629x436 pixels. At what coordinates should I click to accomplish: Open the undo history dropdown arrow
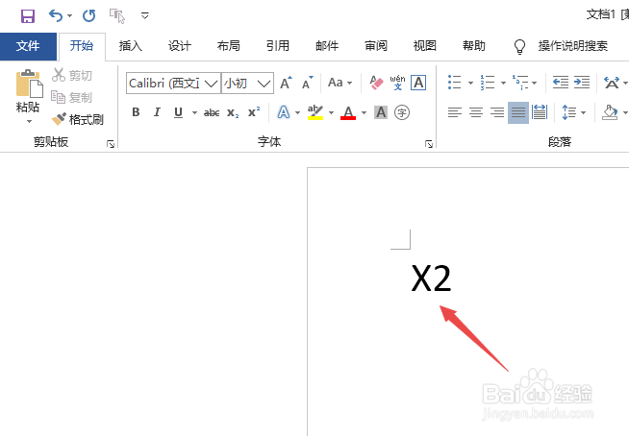point(70,16)
